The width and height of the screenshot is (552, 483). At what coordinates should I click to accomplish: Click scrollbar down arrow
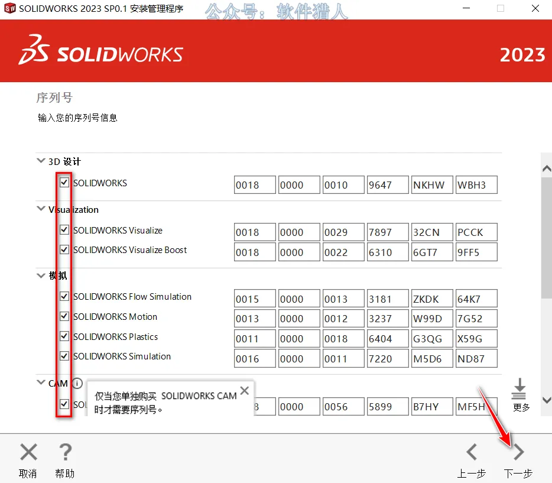point(546,400)
